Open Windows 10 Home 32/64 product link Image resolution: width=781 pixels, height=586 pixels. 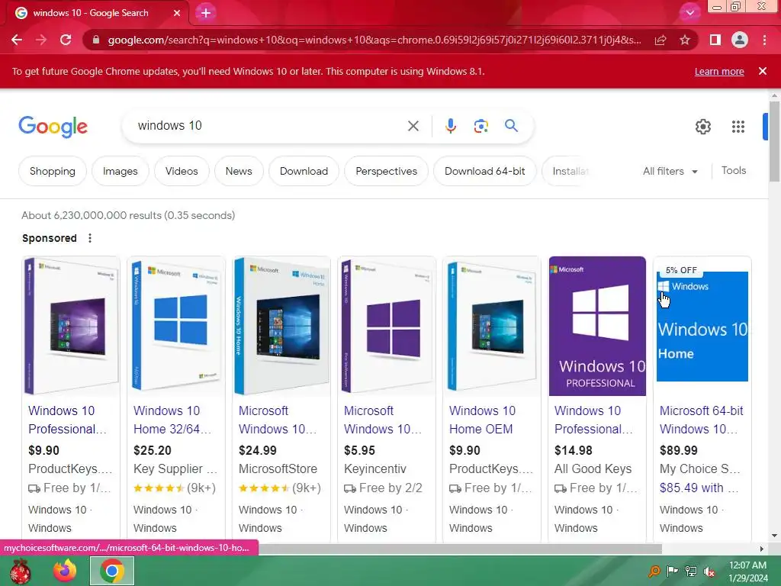[x=172, y=420]
